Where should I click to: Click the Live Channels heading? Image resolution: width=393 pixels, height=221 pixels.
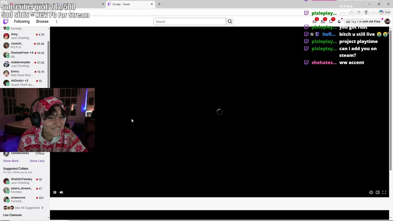(x=13, y=215)
